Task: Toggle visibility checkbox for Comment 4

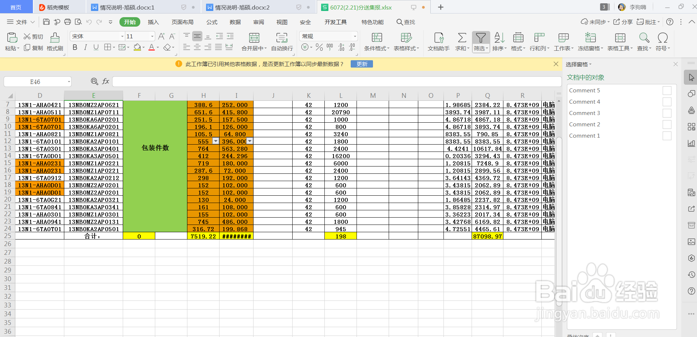Action: [667, 102]
